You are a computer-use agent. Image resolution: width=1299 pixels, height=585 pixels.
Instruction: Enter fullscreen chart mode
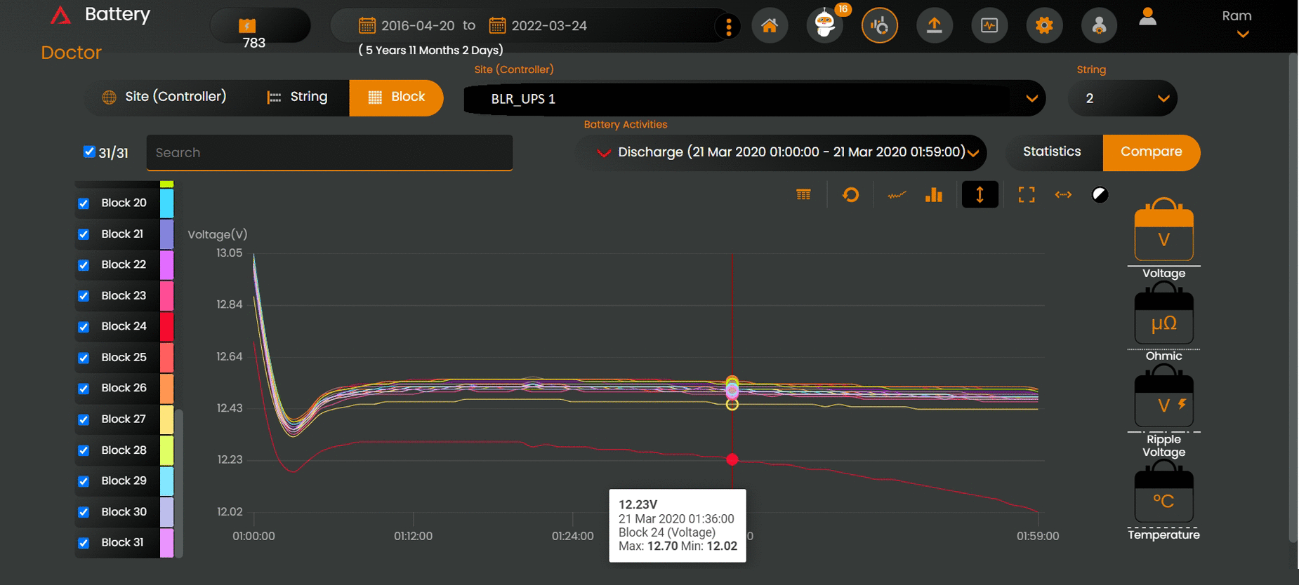(1026, 195)
